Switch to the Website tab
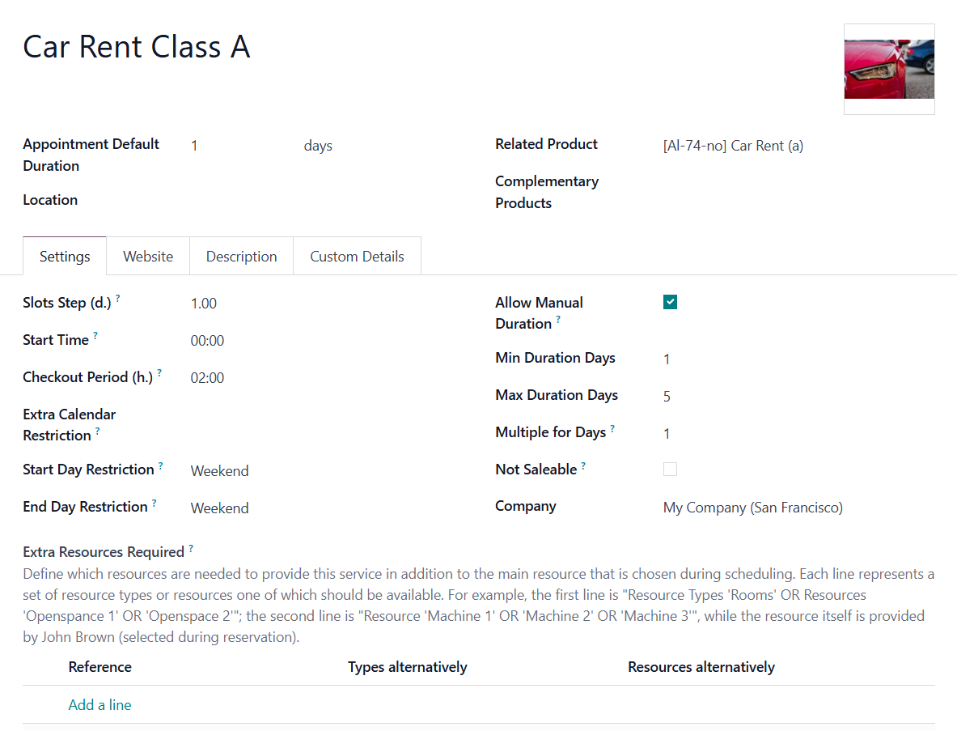The image size is (957, 731). pyautogui.click(x=148, y=257)
